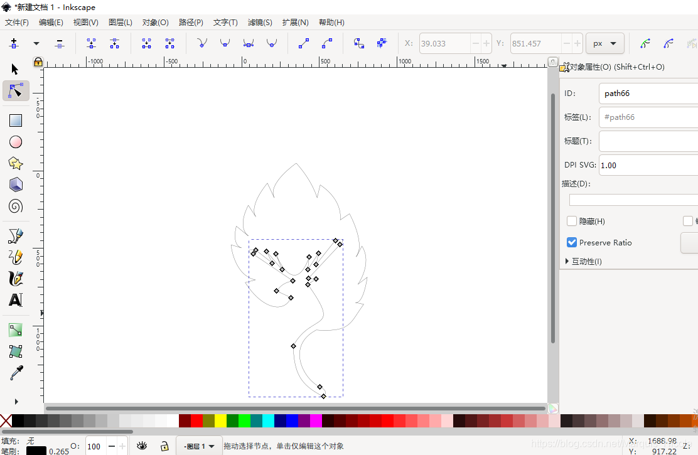
Task: Activate the Bezier Pen tool
Action: tap(16, 236)
